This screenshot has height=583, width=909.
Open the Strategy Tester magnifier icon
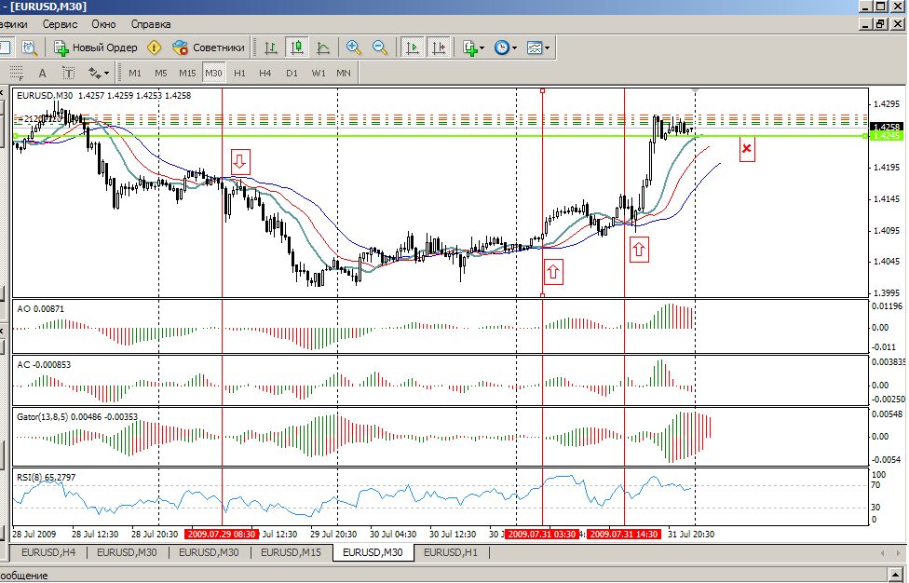coord(30,47)
